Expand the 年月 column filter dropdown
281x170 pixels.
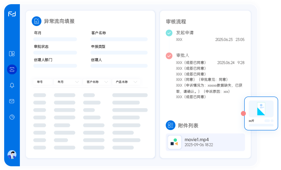[x=77, y=82]
